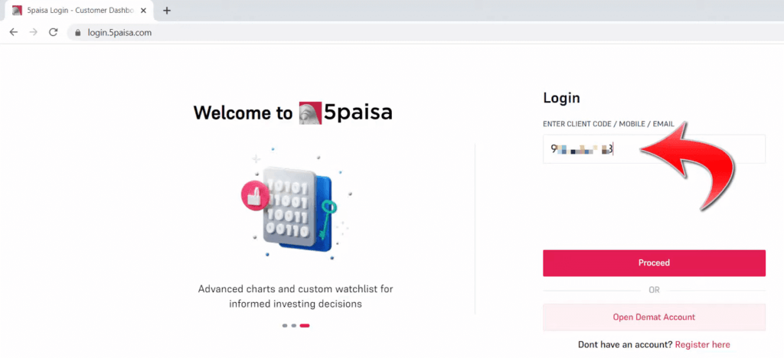Click the Proceed button
This screenshot has height=358, width=784.
654,263
